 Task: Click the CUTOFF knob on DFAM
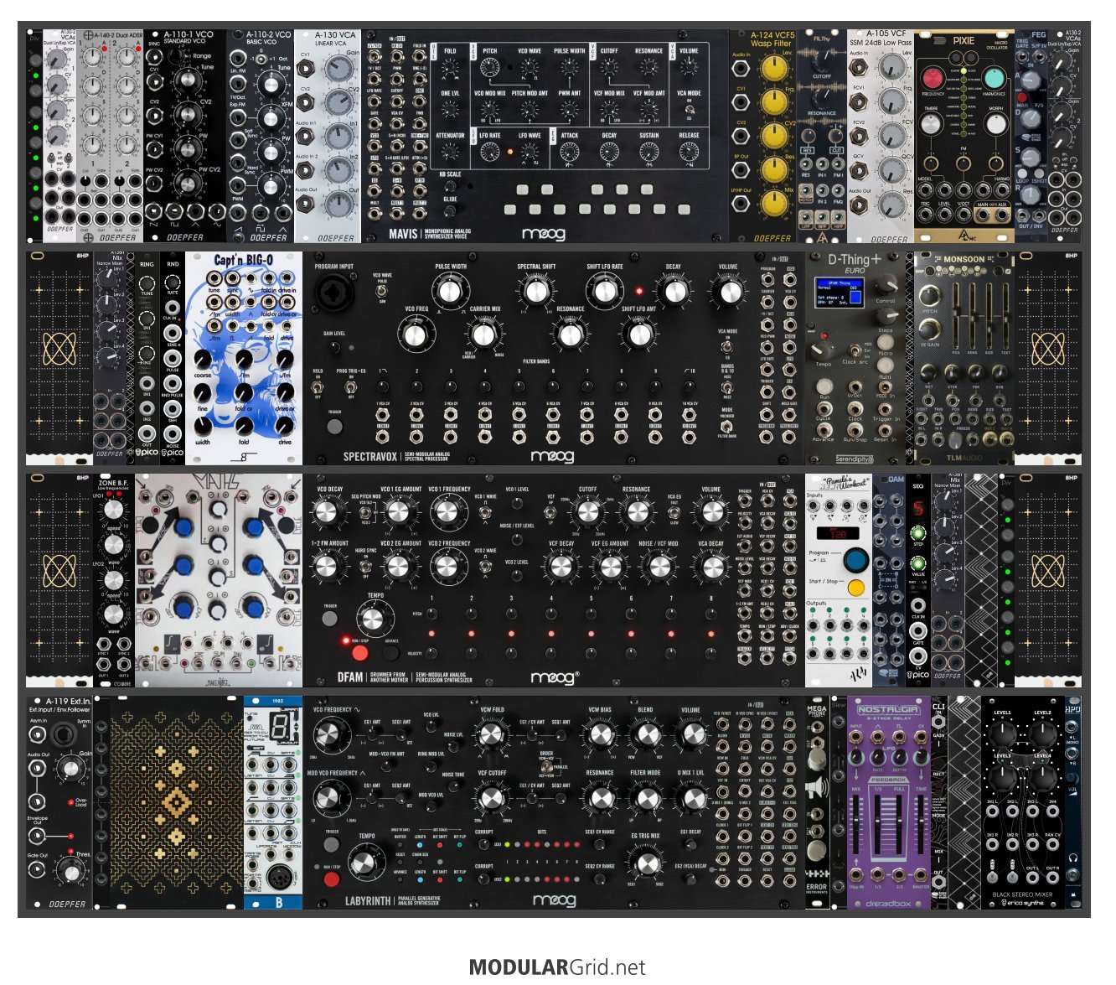coord(587,511)
